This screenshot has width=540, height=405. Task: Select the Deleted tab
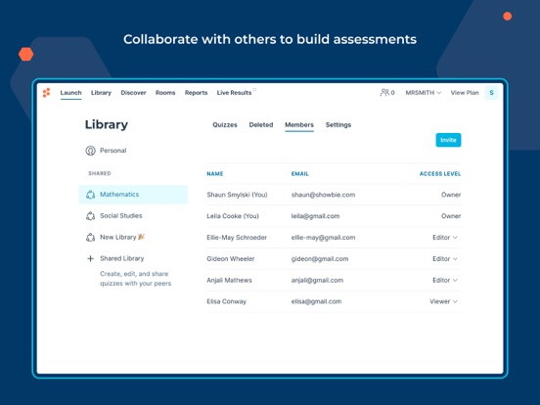(261, 124)
